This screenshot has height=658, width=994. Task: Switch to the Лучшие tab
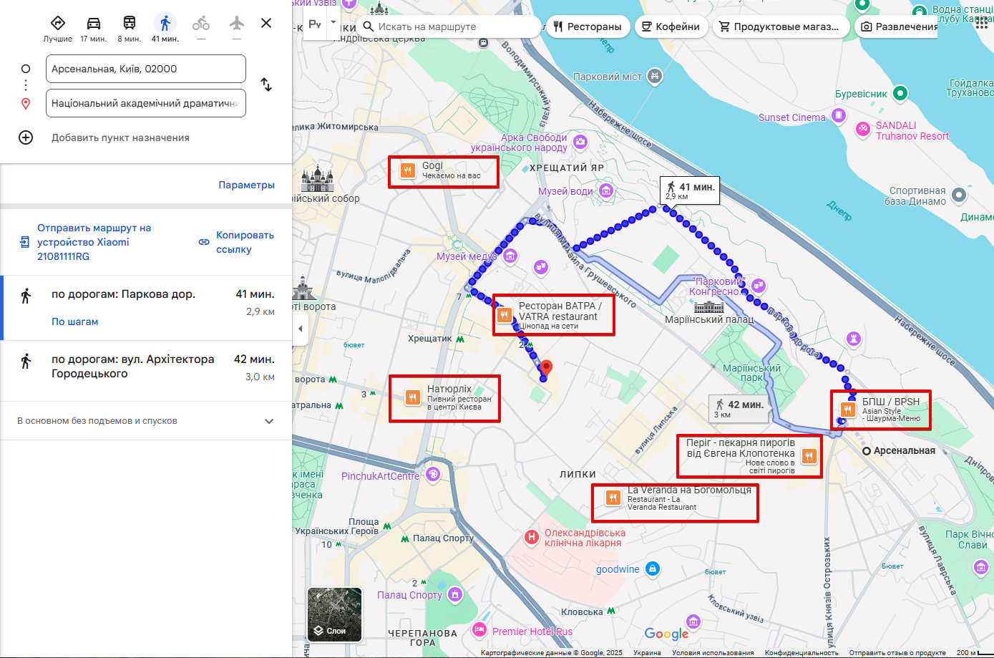[x=58, y=22]
